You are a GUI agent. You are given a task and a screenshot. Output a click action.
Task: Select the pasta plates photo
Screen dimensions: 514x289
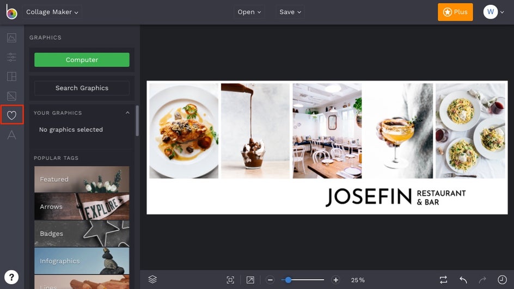tap(470, 131)
